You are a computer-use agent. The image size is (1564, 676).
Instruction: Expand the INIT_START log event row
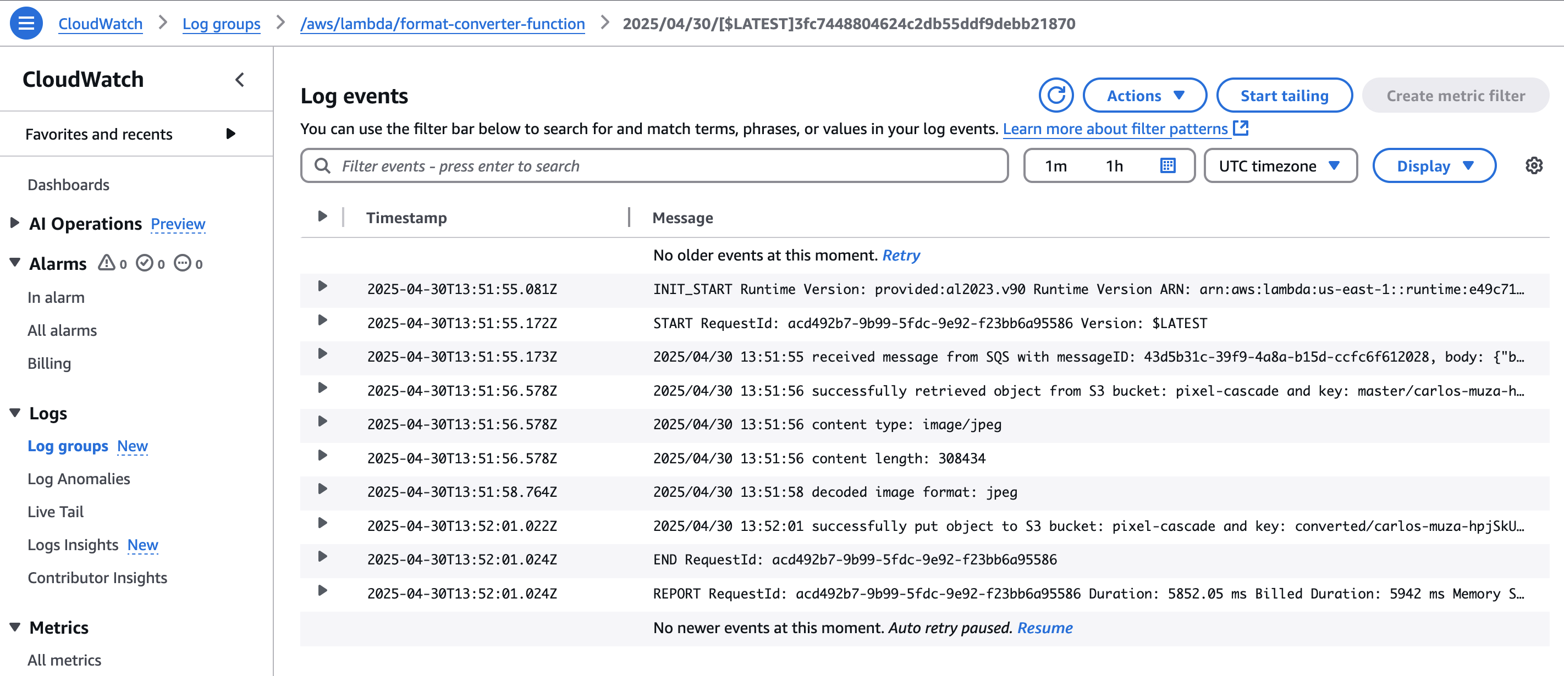(322, 286)
